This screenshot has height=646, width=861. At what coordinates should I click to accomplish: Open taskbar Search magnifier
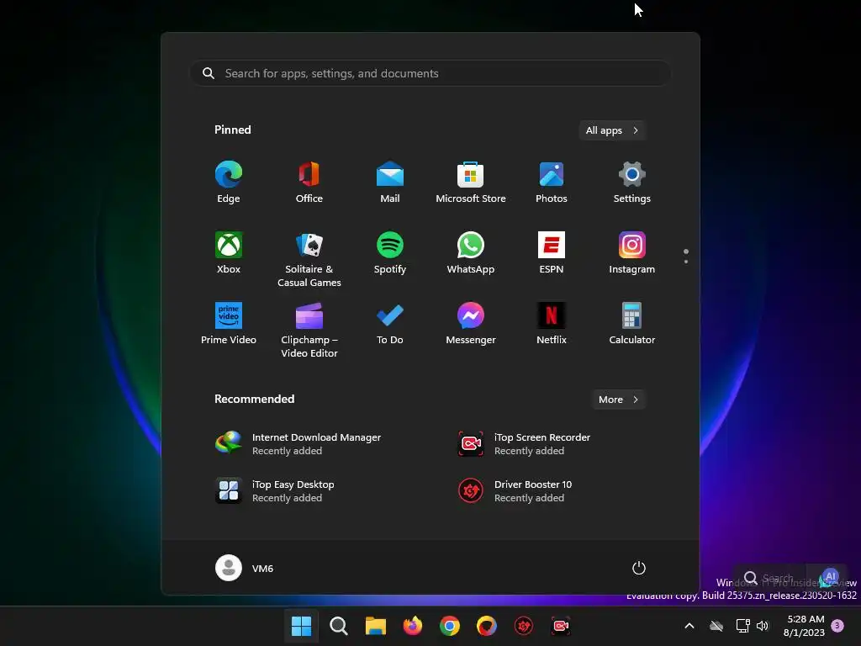(338, 626)
